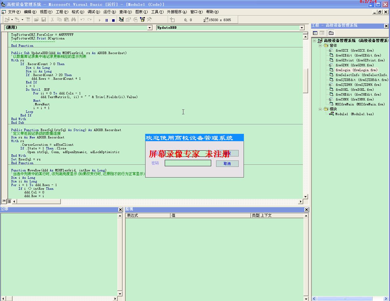
Task: Open the Toolbox hammer-wrench icon
Action: tap(149, 20)
